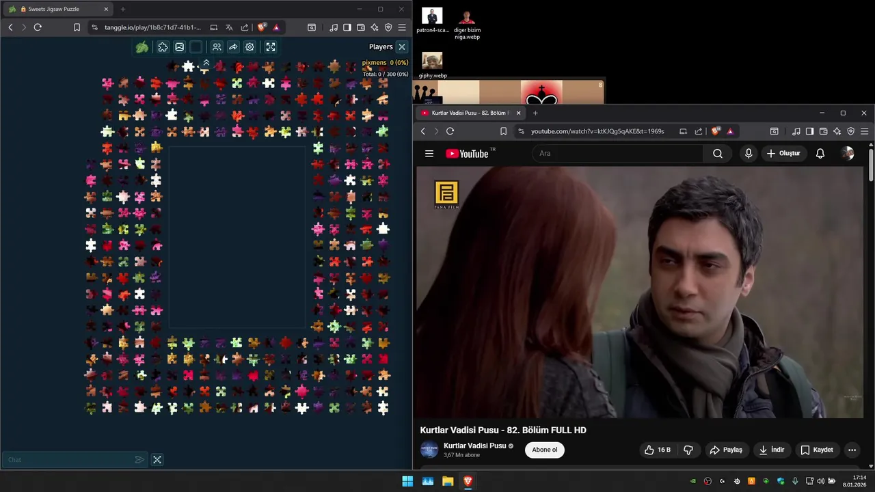
Task: Open YouTube guide hamburger menu
Action: point(429,154)
